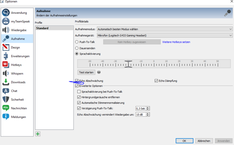Increase Verzögerung Push-To-Talk delay using up arrow

pos(148,107)
